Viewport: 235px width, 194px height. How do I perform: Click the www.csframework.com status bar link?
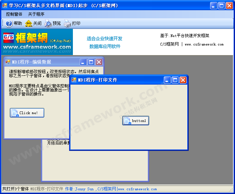point(137,189)
